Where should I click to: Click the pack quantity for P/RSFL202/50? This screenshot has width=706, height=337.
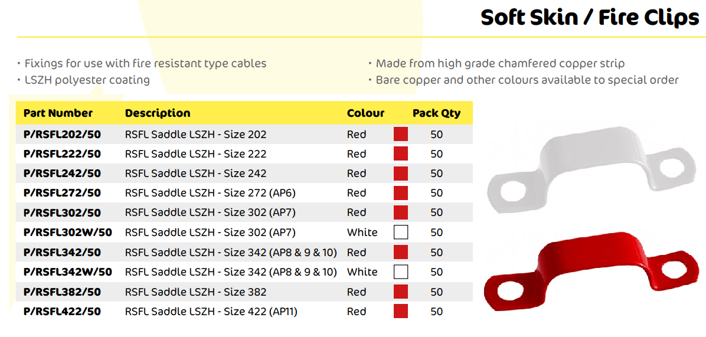pyautogui.click(x=436, y=135)
